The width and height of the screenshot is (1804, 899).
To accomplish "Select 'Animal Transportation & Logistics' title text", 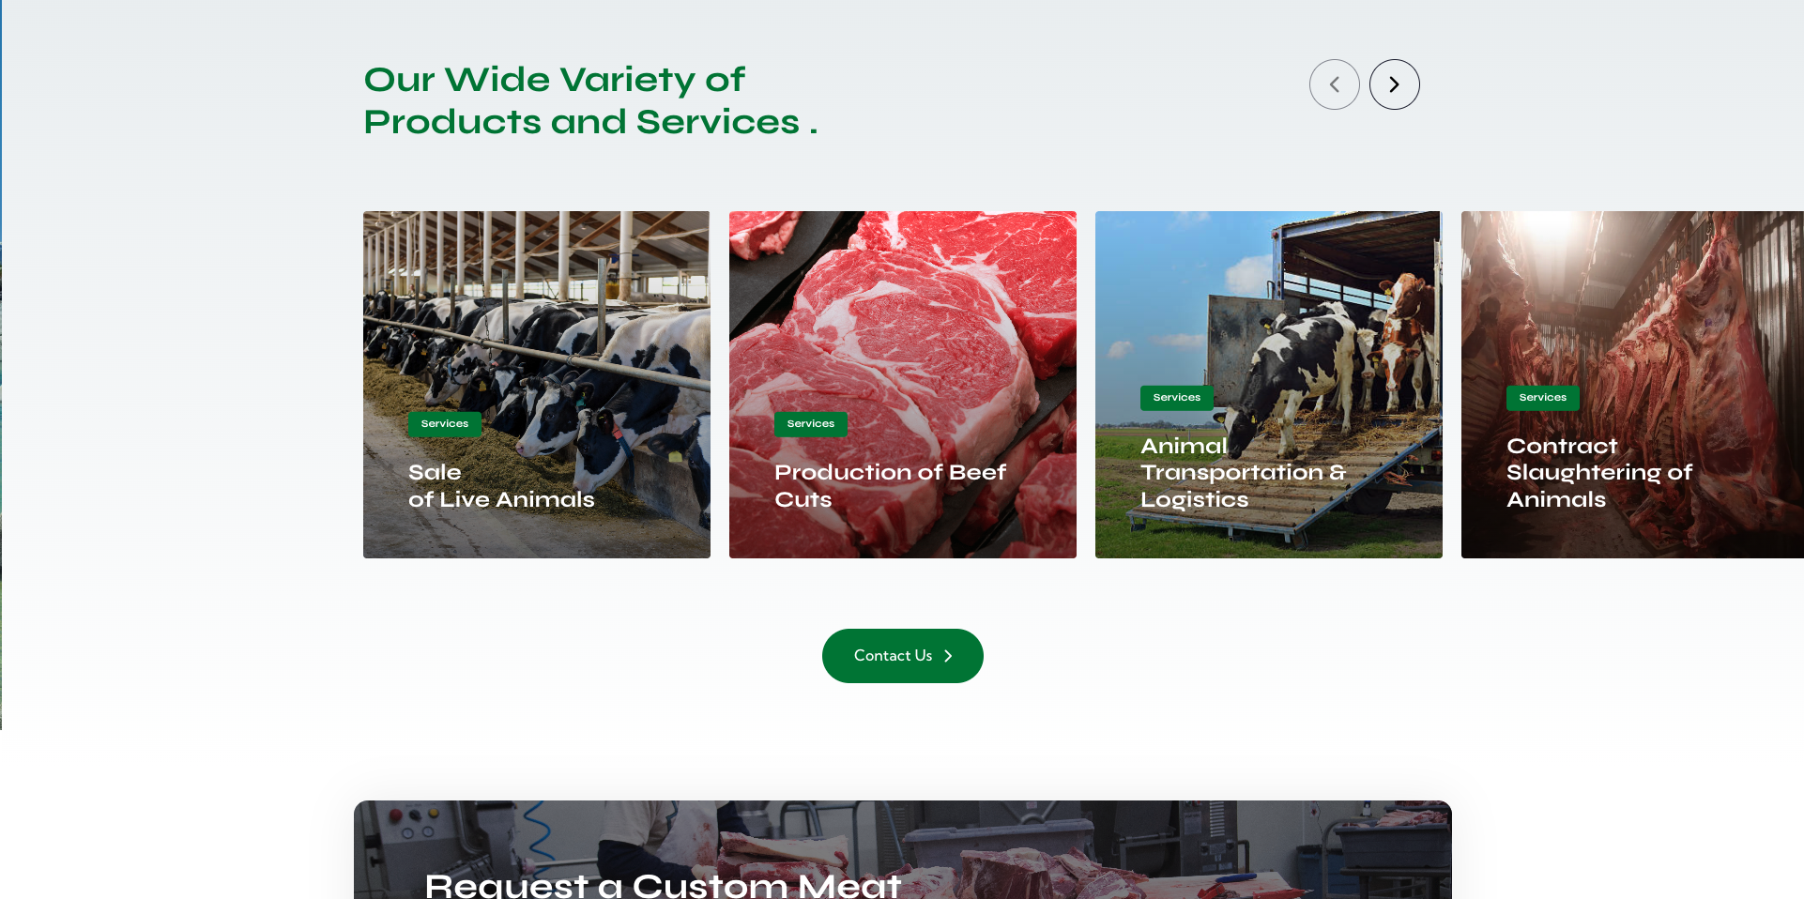I will pos(1243,473).
